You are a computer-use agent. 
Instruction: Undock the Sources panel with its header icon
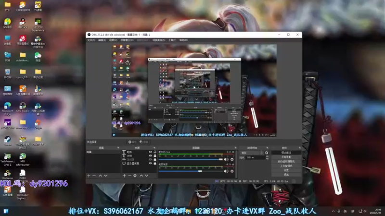[154, 148]
